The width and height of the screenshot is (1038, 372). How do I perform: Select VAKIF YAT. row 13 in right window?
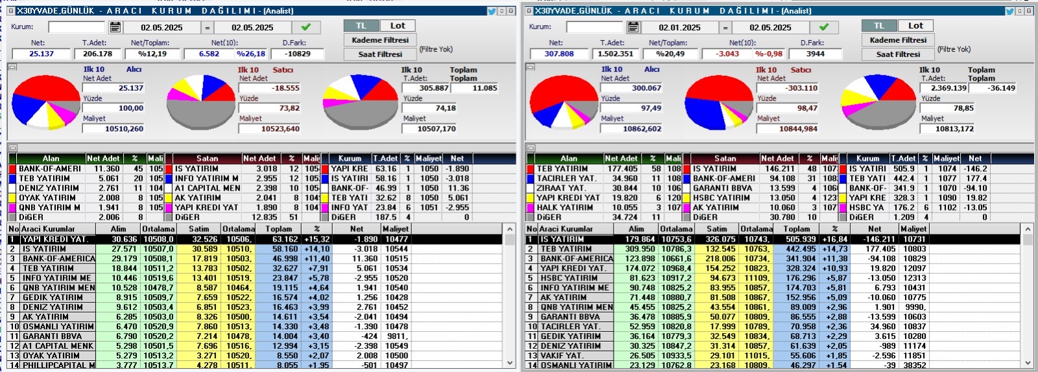tap(773, 356)
